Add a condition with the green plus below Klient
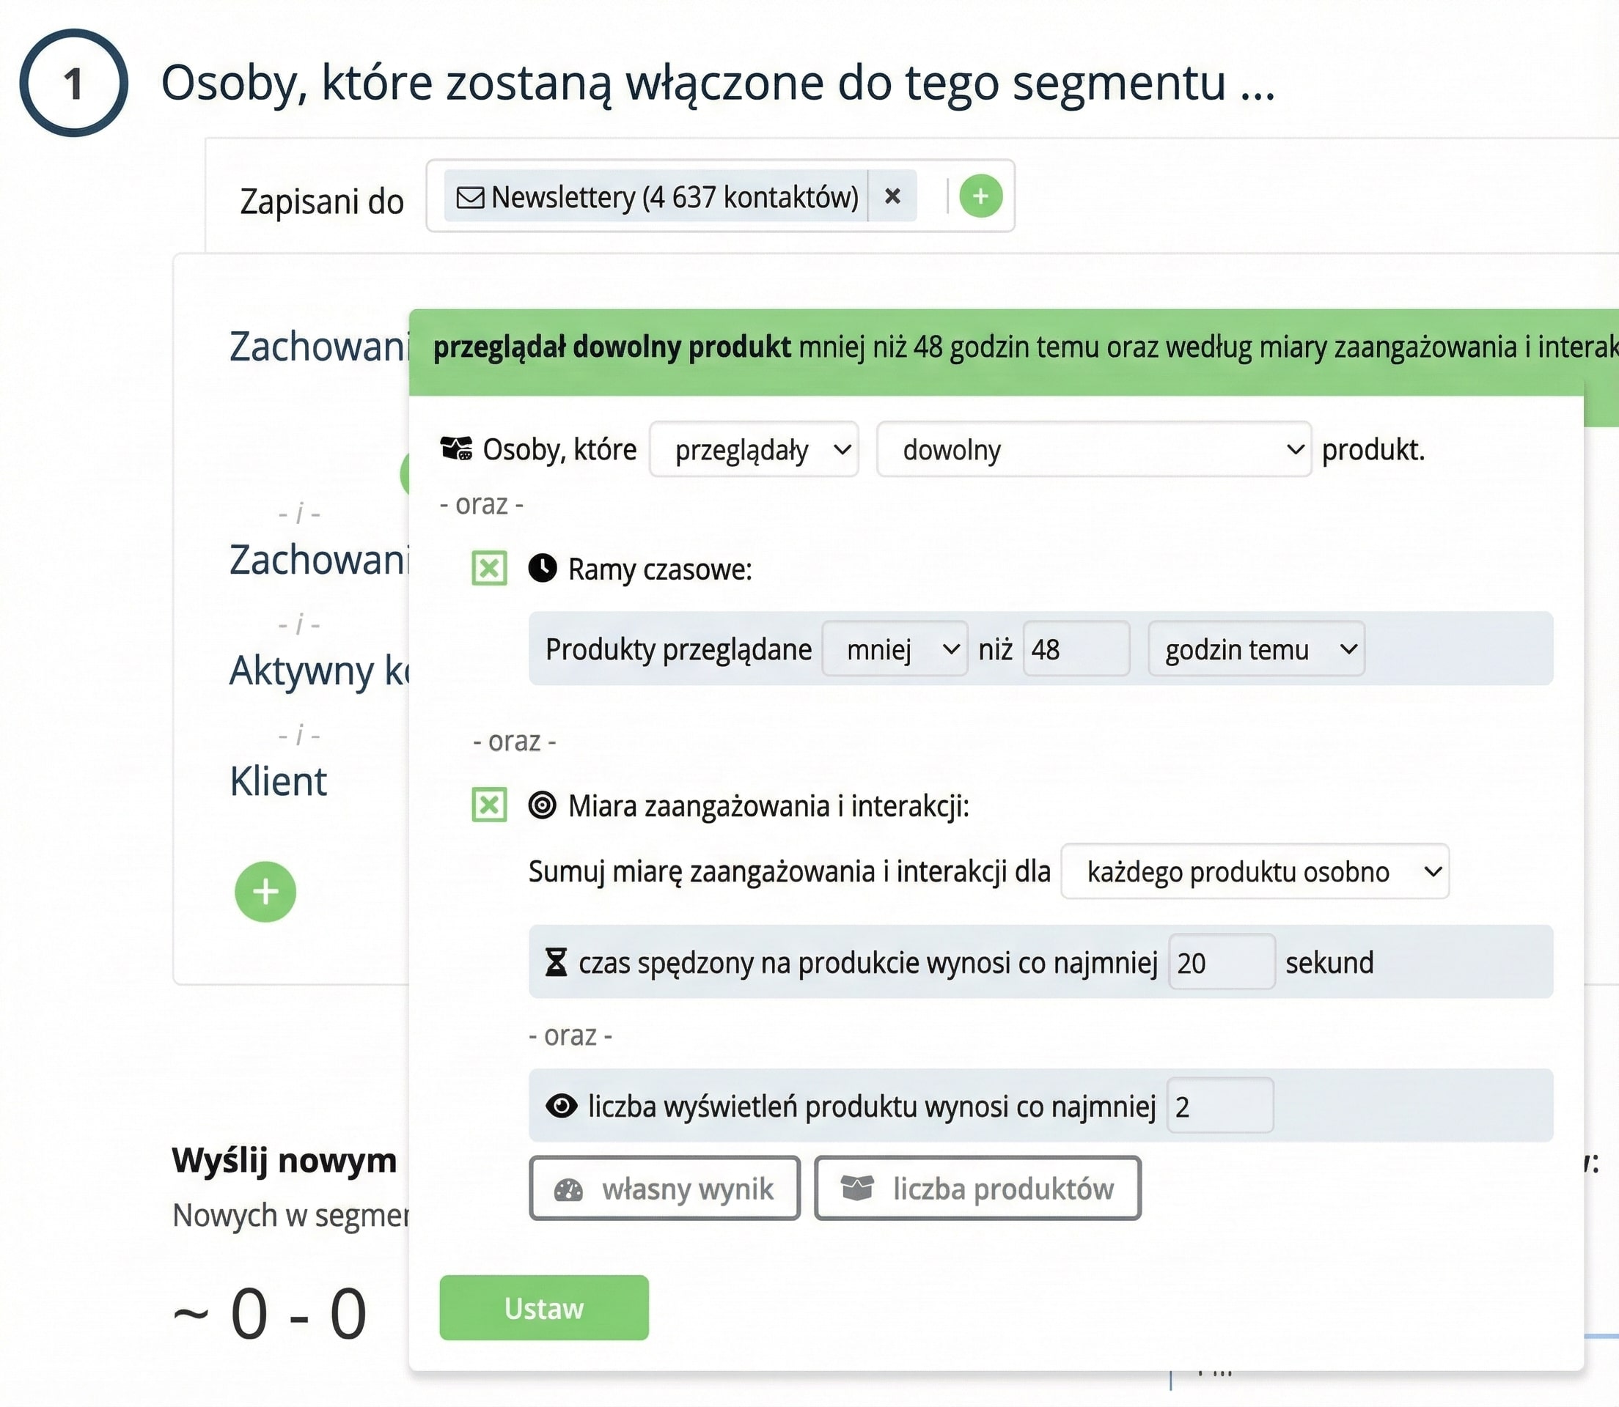Screen dimensions: 1619x1407 (265, 891)
